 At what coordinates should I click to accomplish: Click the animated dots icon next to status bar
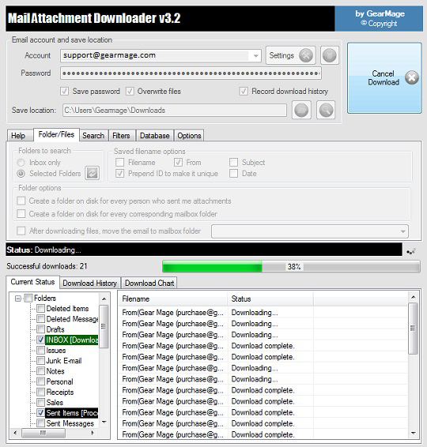coord(411,251)
